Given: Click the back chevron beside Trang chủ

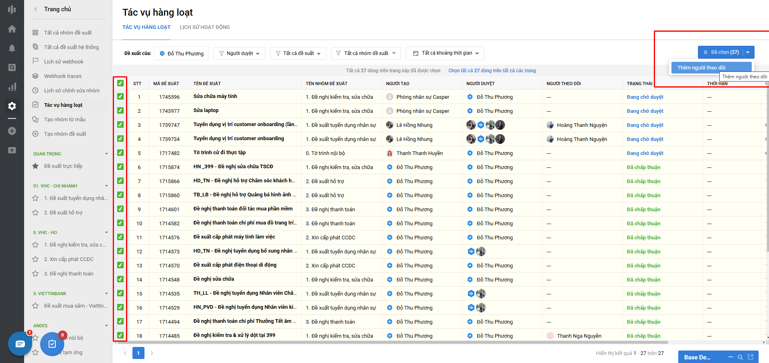Looking at the screenshot, I should coord(36,9).
